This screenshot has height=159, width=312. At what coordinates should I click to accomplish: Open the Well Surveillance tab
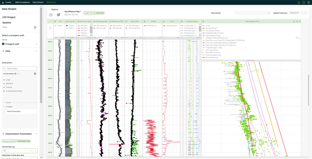point(23,2)
